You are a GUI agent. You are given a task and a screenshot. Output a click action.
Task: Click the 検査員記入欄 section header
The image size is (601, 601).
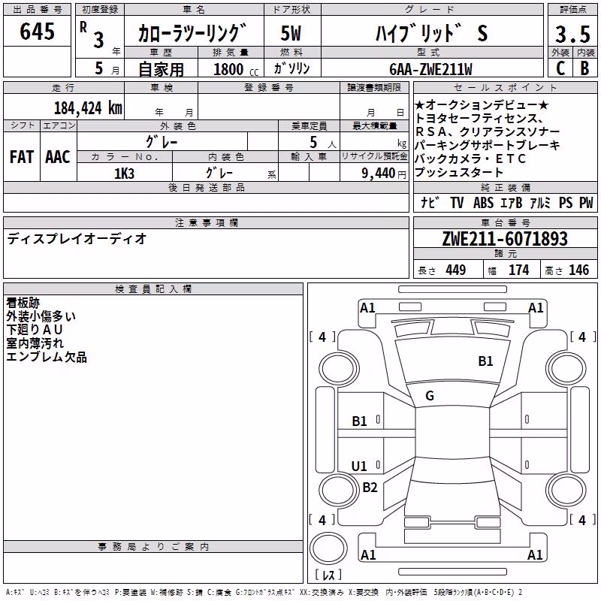pyautogui.click(x=153, y=289)
